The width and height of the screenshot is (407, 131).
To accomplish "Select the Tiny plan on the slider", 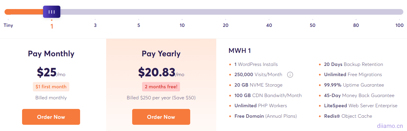I will 8,25.
